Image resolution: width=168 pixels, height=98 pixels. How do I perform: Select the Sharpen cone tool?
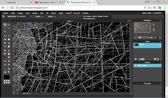(9, 50)
